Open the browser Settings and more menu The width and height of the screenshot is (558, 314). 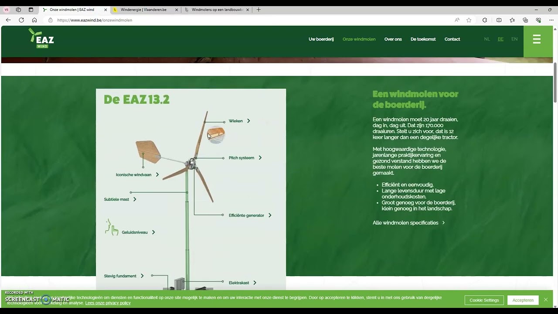[551, 20]
